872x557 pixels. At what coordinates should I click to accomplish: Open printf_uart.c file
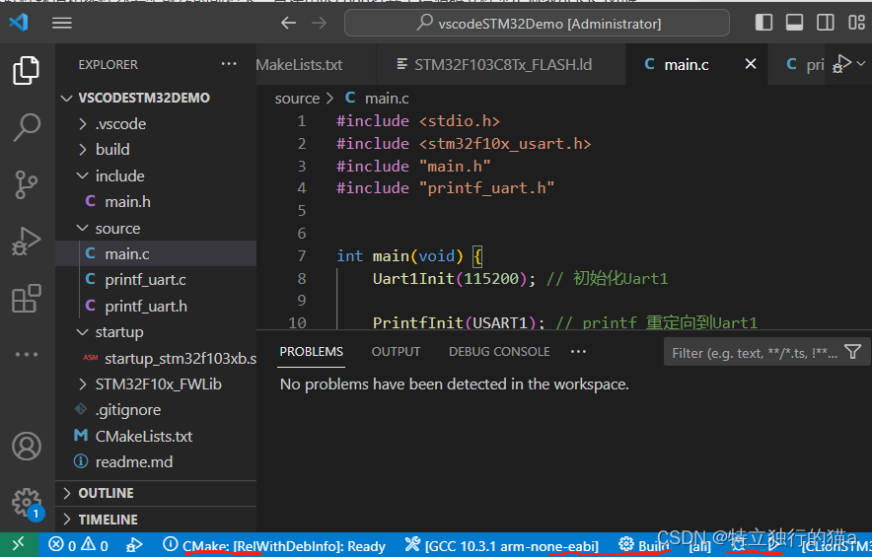point(156,280)
